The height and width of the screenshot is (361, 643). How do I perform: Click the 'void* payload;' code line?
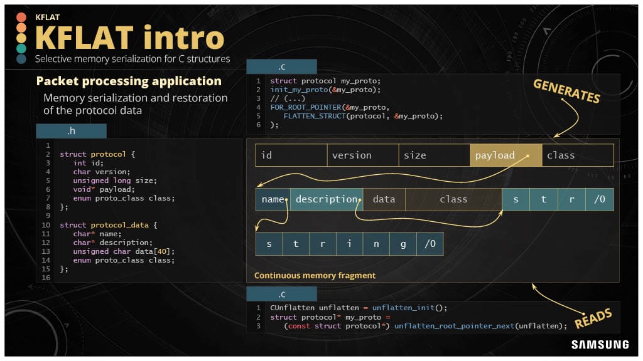[x=104, y=189]
